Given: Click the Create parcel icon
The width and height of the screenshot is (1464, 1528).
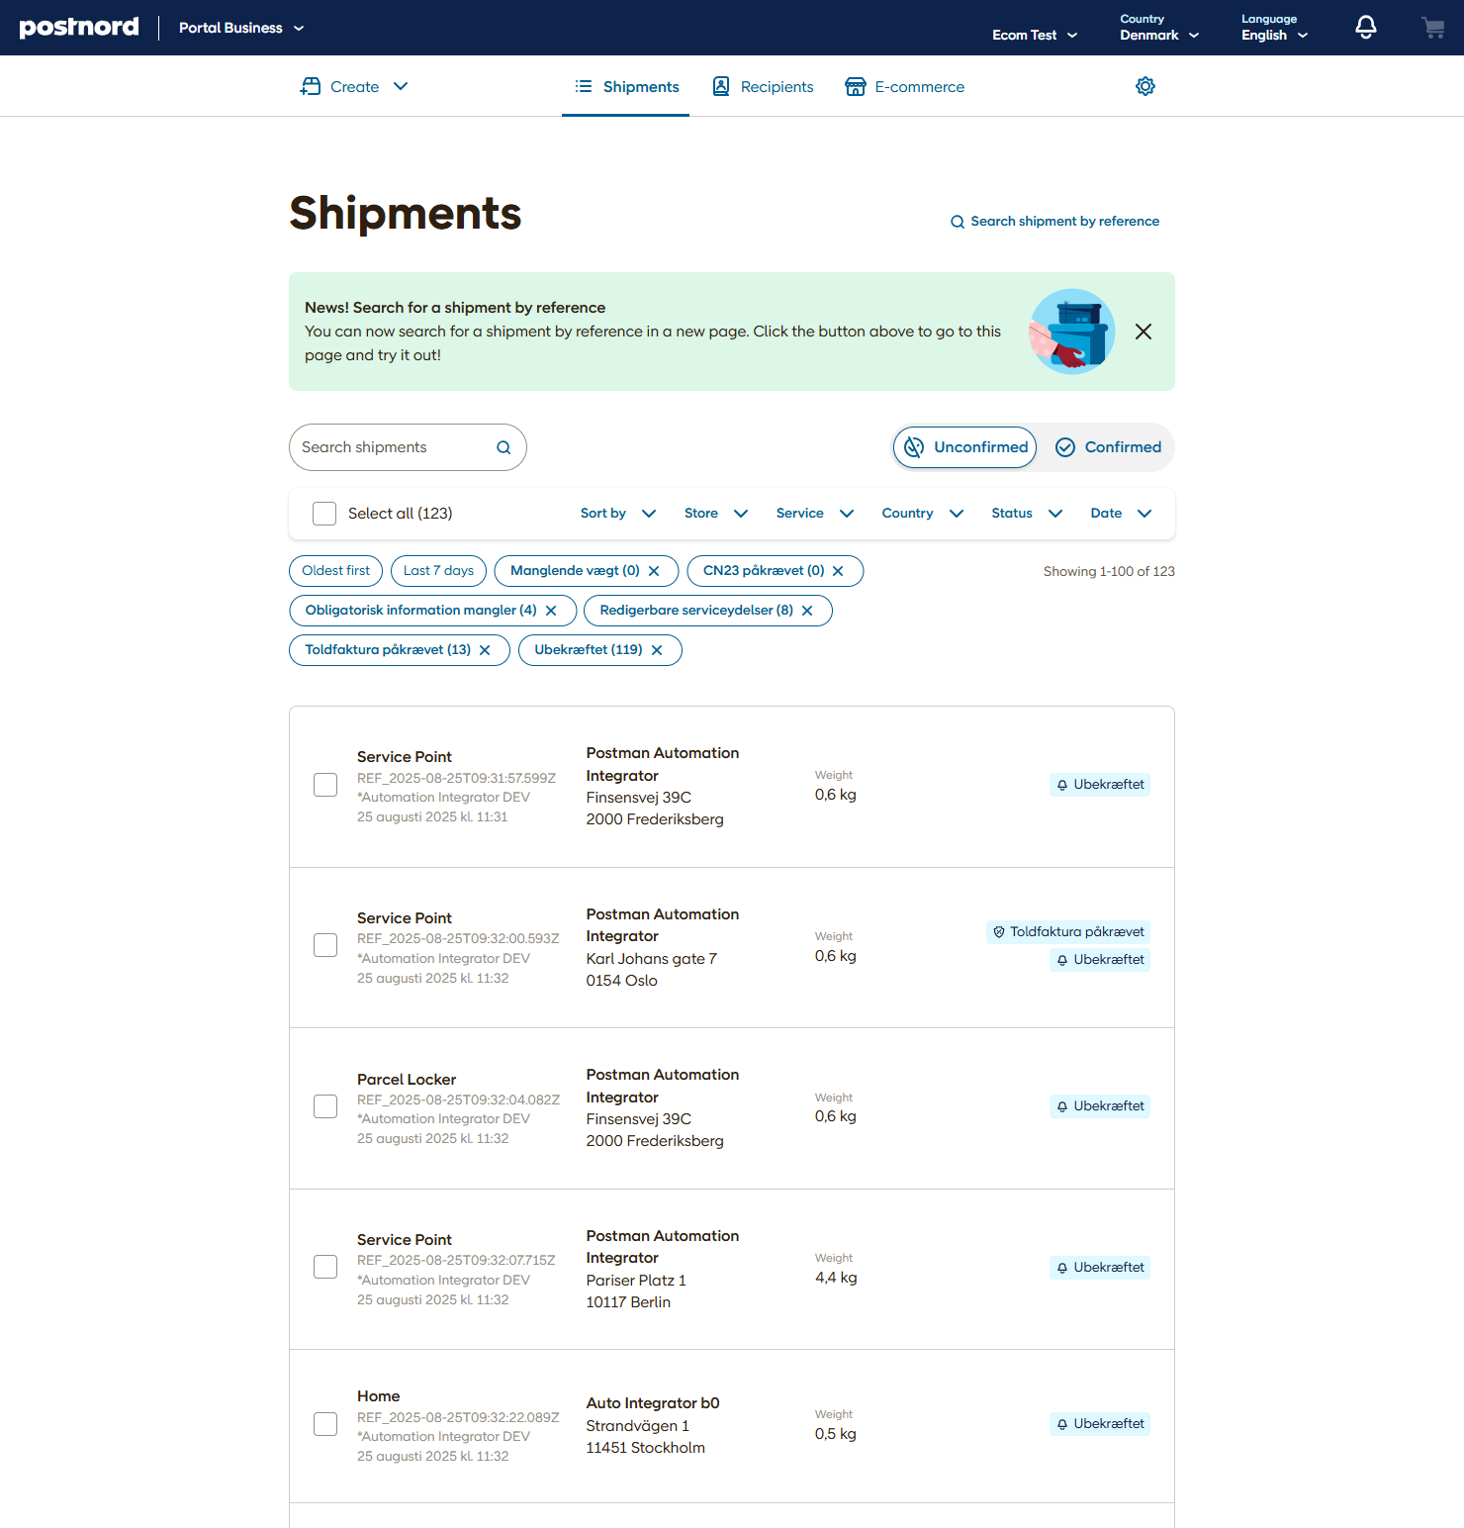Looking at the screenshot, I should tap(311, 86).
